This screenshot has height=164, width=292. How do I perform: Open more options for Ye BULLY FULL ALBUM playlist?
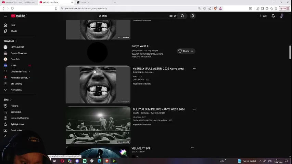[x=194, y=69]
